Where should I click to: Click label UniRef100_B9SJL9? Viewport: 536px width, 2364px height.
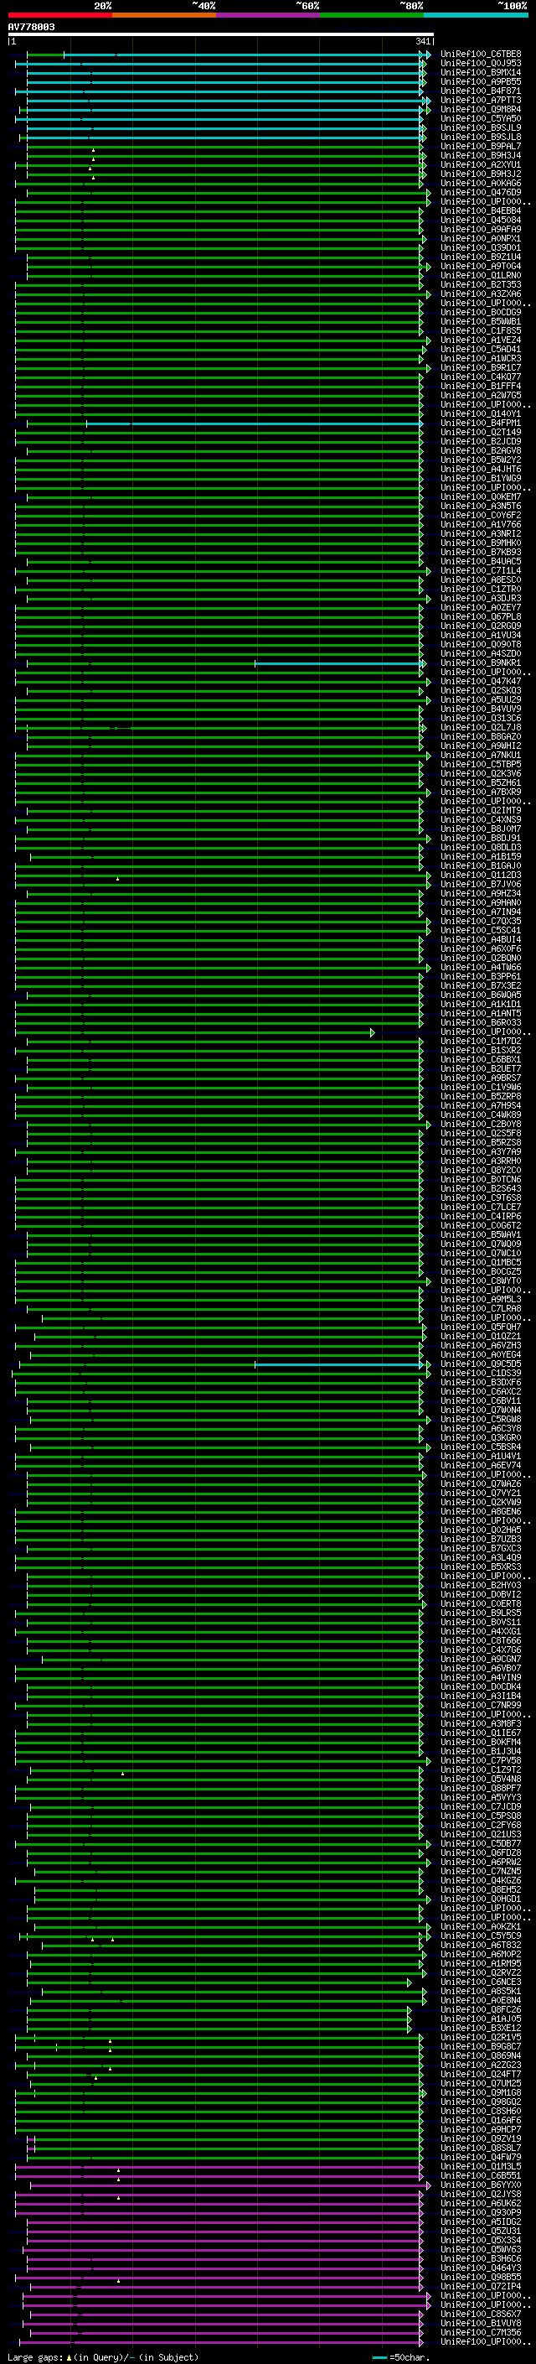click(481, 127)
